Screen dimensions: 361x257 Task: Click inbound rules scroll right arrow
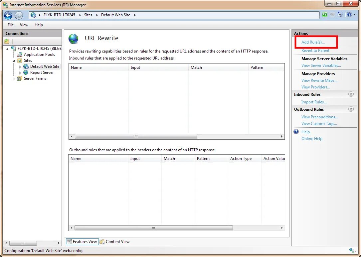[x=281, y=136]
